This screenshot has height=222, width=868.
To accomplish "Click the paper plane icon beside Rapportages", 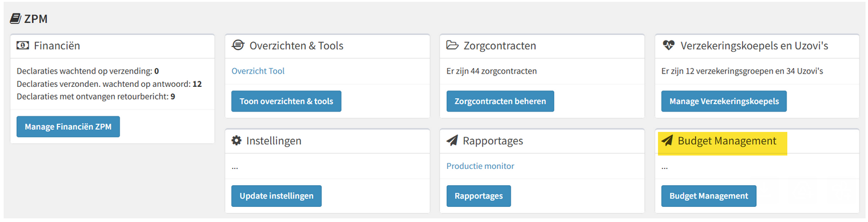I will 452,141.
